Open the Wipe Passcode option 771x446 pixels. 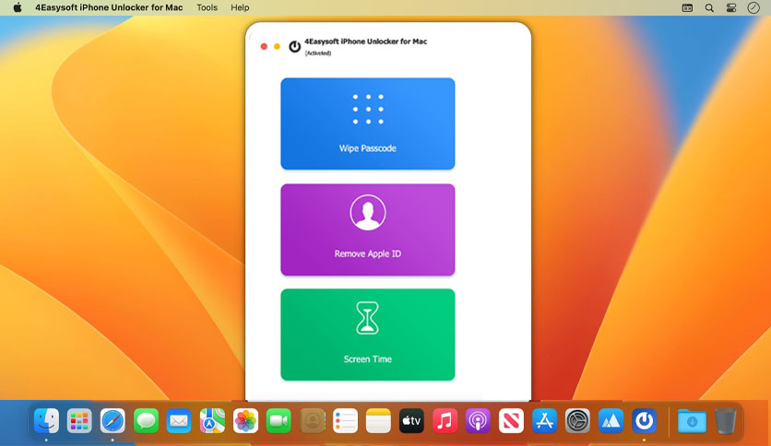(x=367, y=123)
